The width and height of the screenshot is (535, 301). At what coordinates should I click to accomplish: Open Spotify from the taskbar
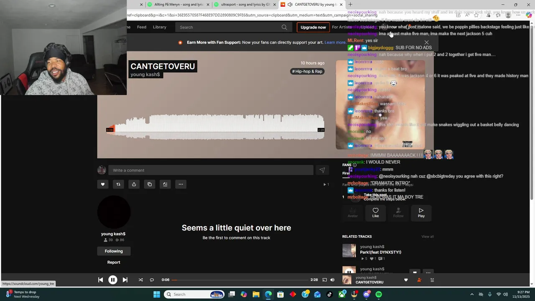tap(379, 294)
